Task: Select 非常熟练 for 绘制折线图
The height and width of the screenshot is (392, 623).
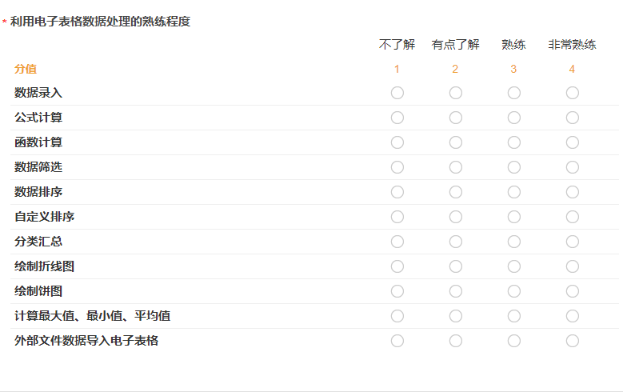Action: pyautogui.click(x=573, y=266)
